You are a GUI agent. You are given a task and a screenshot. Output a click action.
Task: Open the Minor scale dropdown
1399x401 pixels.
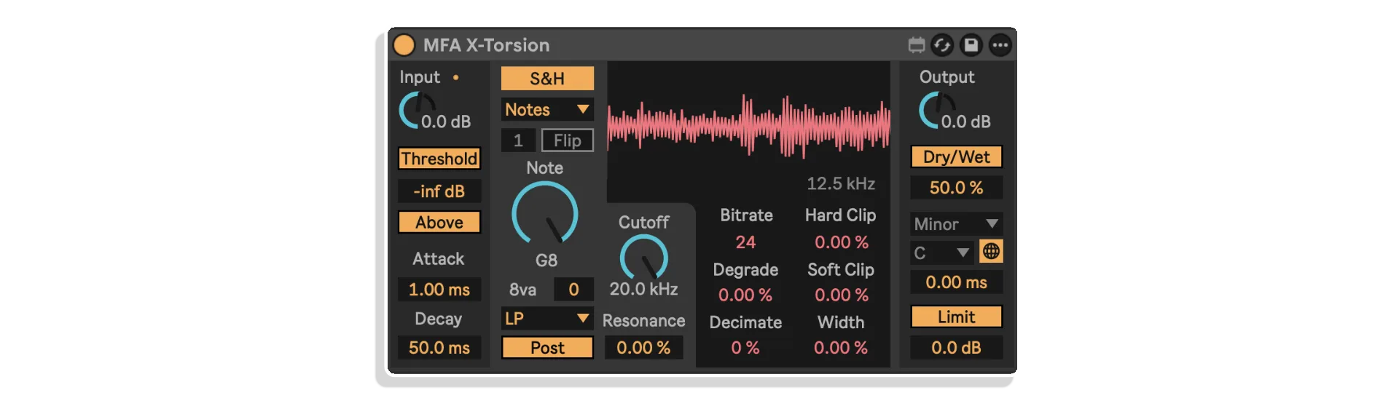[x=957, y=224]
